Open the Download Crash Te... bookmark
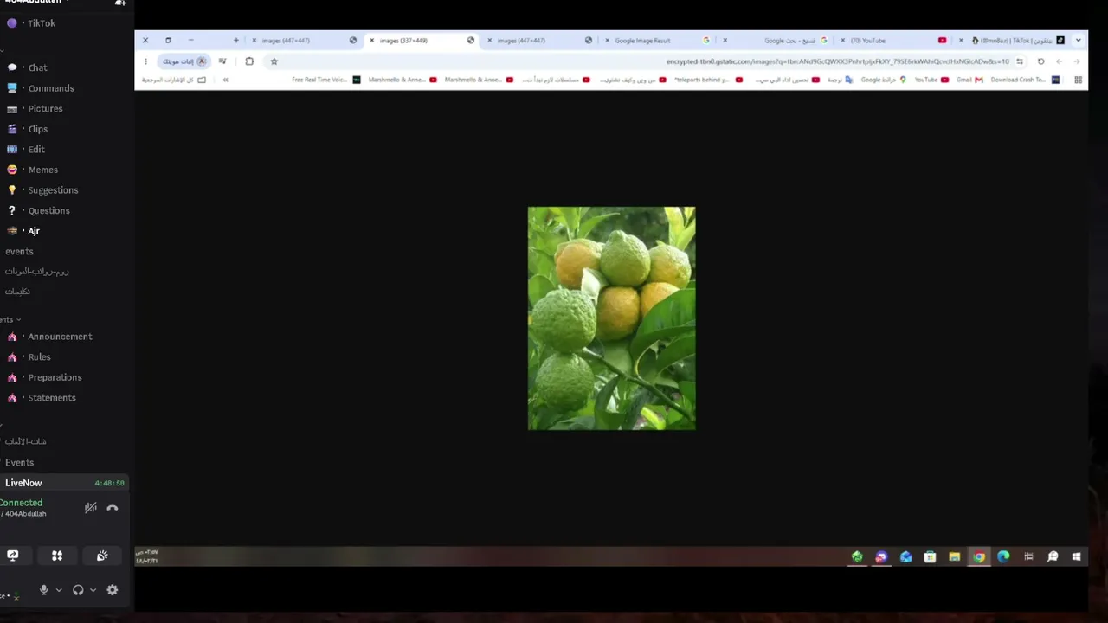 point(1025,80)
